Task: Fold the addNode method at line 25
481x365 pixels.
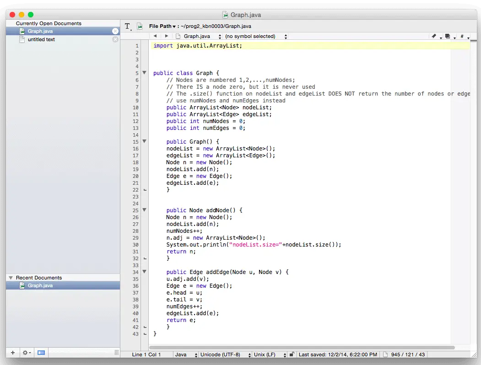Action: click(x=144, y=210)
